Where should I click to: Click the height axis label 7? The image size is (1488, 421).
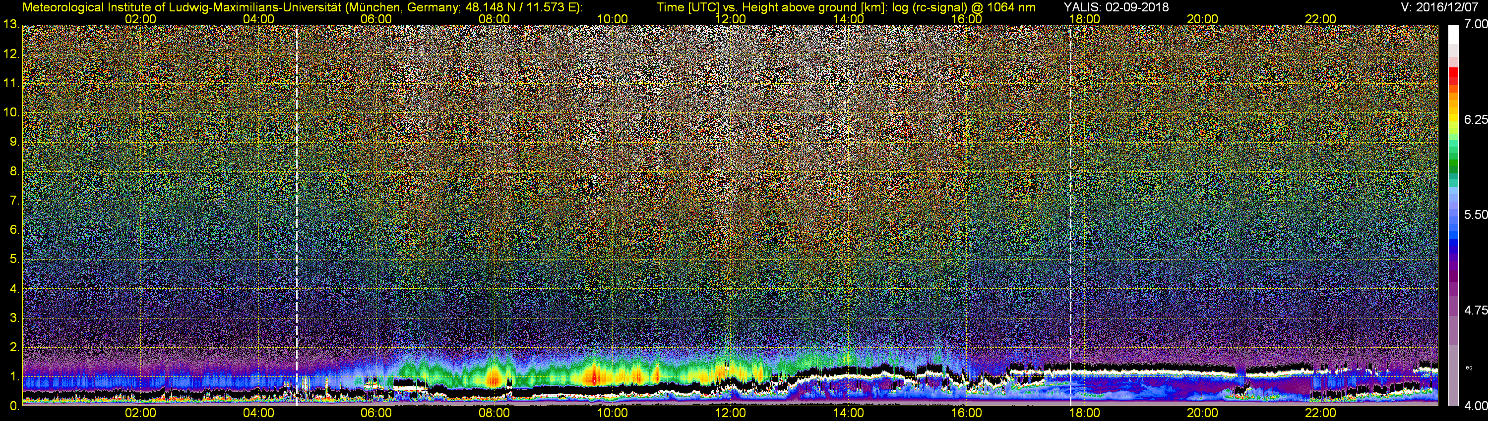(x=14, y=201)
